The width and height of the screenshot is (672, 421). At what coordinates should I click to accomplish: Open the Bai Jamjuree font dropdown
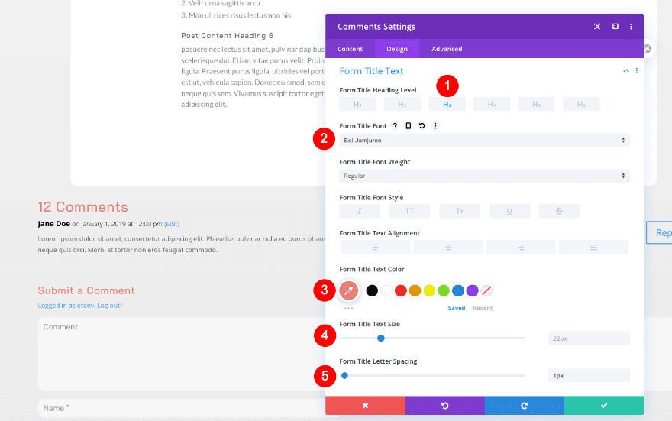click(484, 140)
